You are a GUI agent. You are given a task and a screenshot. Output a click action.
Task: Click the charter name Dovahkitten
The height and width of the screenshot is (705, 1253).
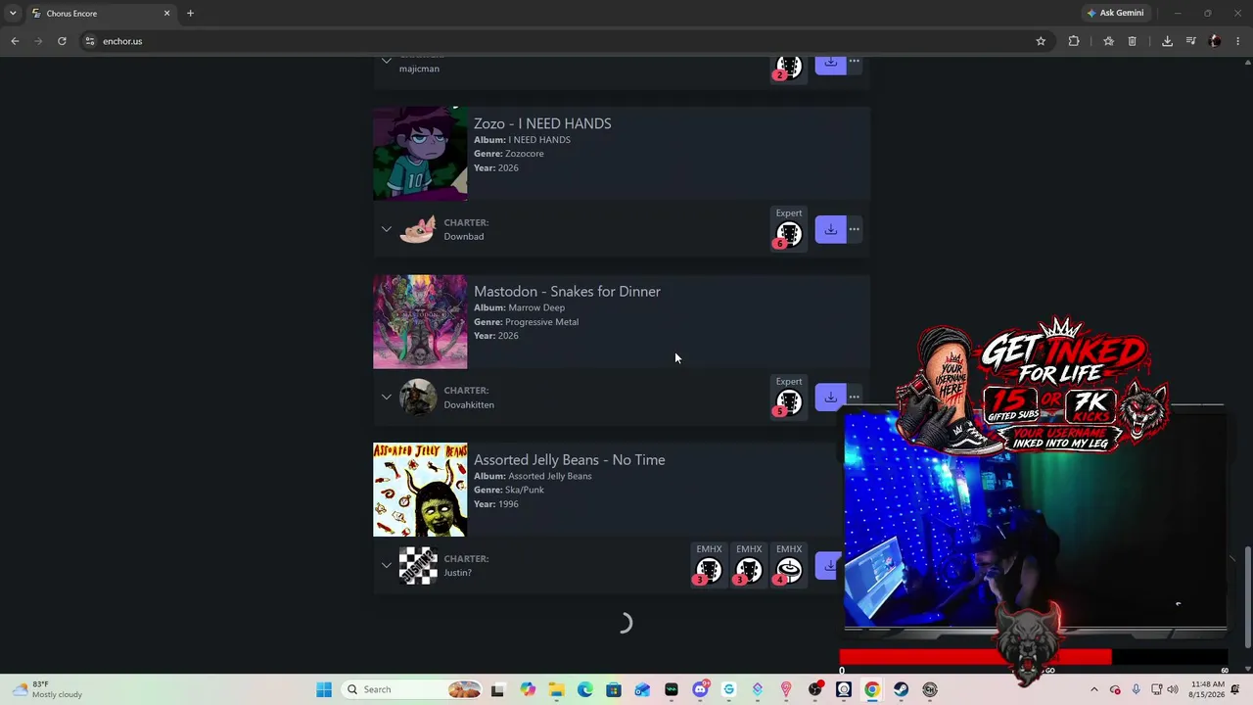coord(469,404)
